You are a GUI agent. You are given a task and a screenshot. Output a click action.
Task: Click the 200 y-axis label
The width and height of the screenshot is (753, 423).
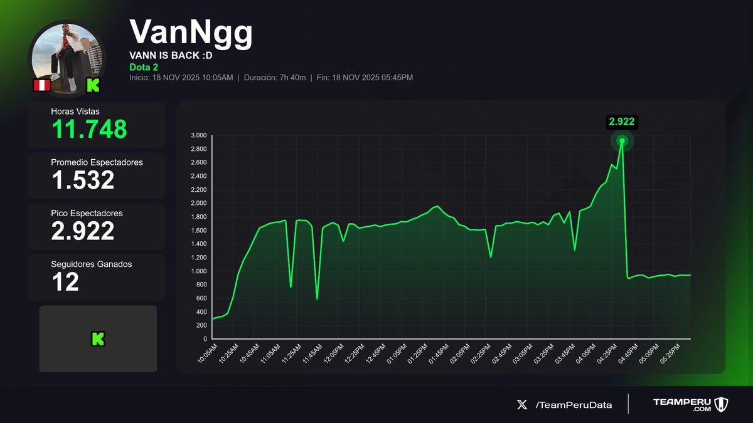pyautogui.click(x=201, y=325)
